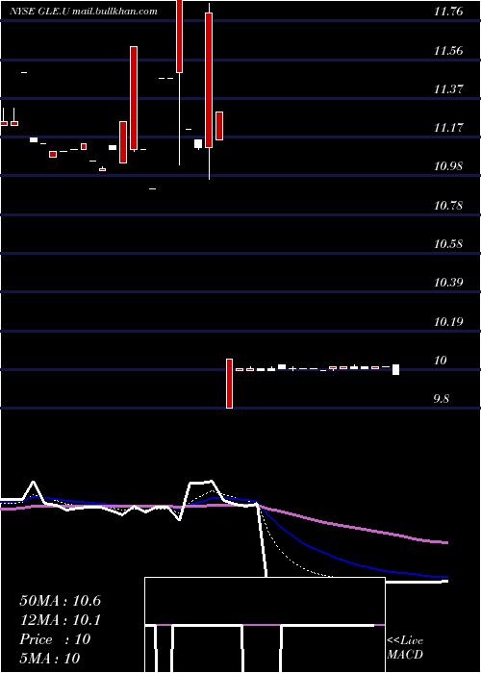
Task: Select the 11.17 price axis label
Action: 448,128
